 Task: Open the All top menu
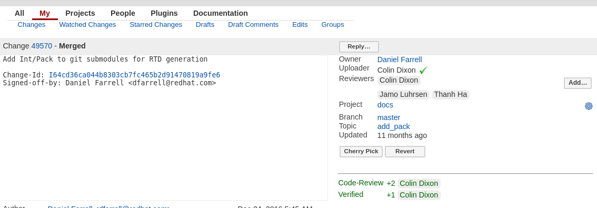19,13
